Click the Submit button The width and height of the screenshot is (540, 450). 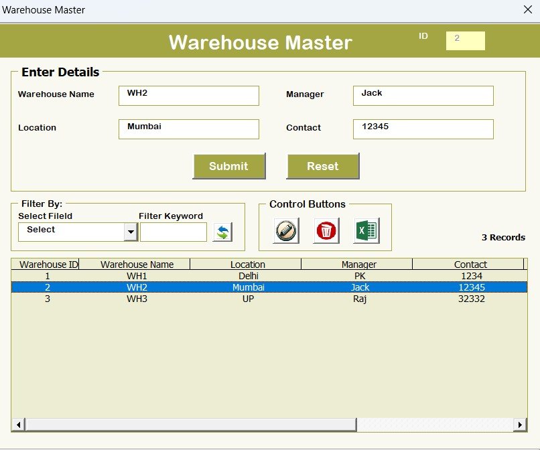click(x=229, y=166)
